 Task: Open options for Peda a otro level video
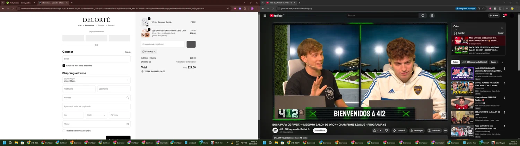coord(504,127)
